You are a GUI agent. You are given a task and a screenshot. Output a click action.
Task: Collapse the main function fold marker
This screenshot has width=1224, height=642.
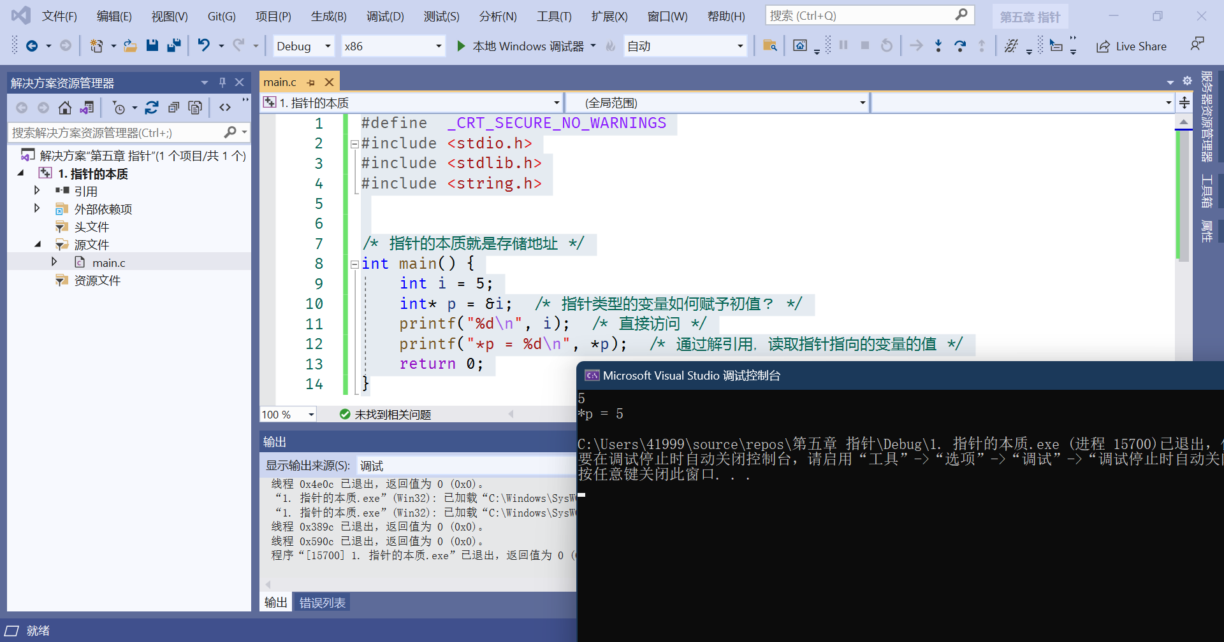point(354,264)
